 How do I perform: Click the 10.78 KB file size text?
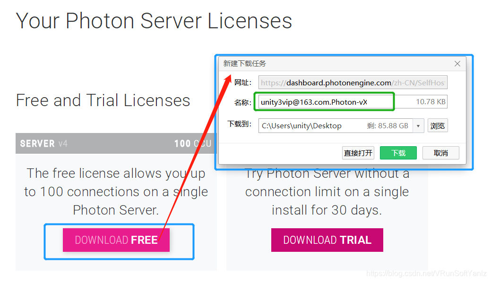click(x=431, y=102)
